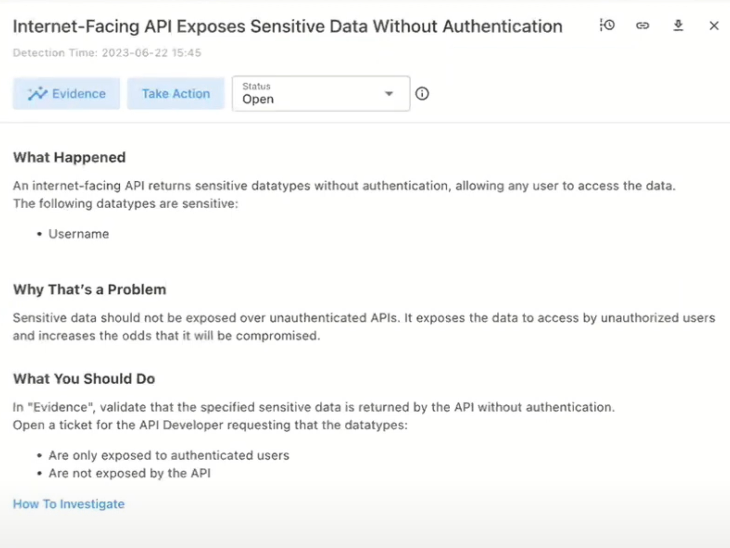
Task: Select the What You Should Do heading
Action: point(84,378)
